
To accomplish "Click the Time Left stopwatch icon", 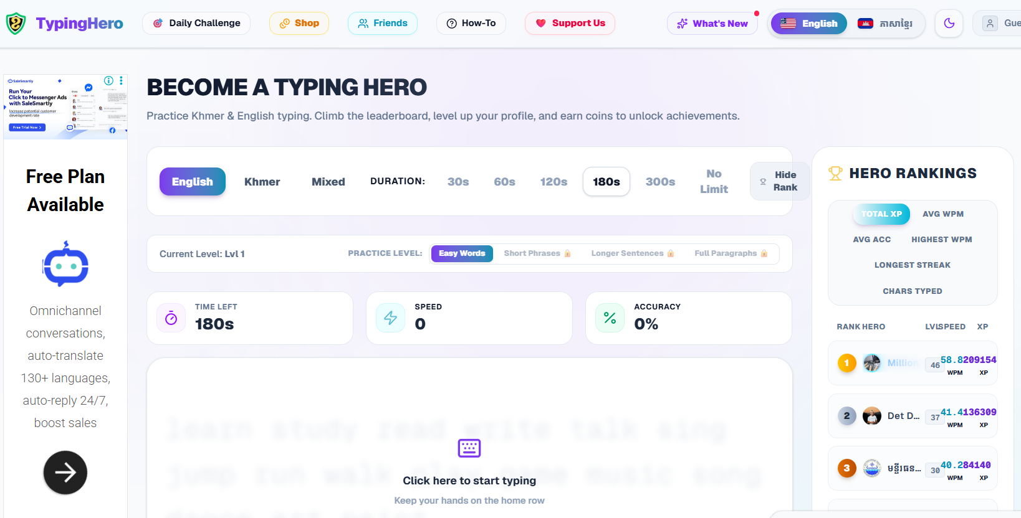I will pyautogui.click(x=171, y=318).
